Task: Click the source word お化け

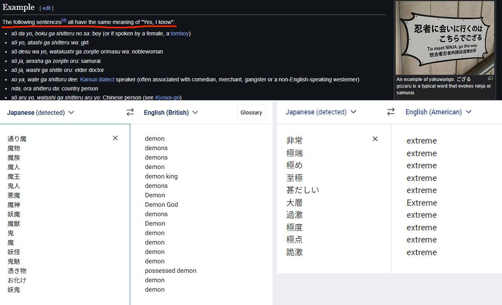Action: (17, 280)
